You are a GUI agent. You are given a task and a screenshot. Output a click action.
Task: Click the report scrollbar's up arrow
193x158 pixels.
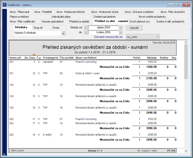(186, 42)
